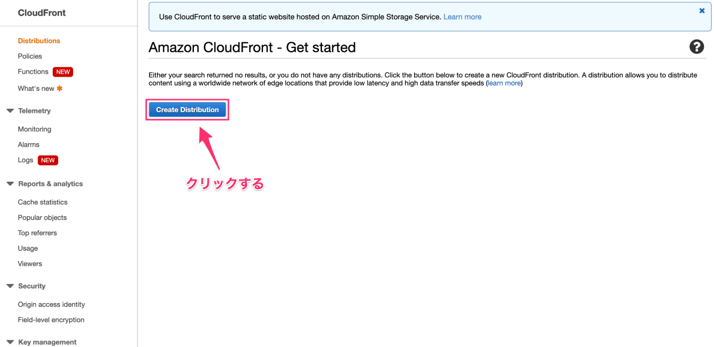Screen dimensions: 714x347
Task: Click the CloudFront sidebar title
Action: pyautogui.click(x=42, y=12)
